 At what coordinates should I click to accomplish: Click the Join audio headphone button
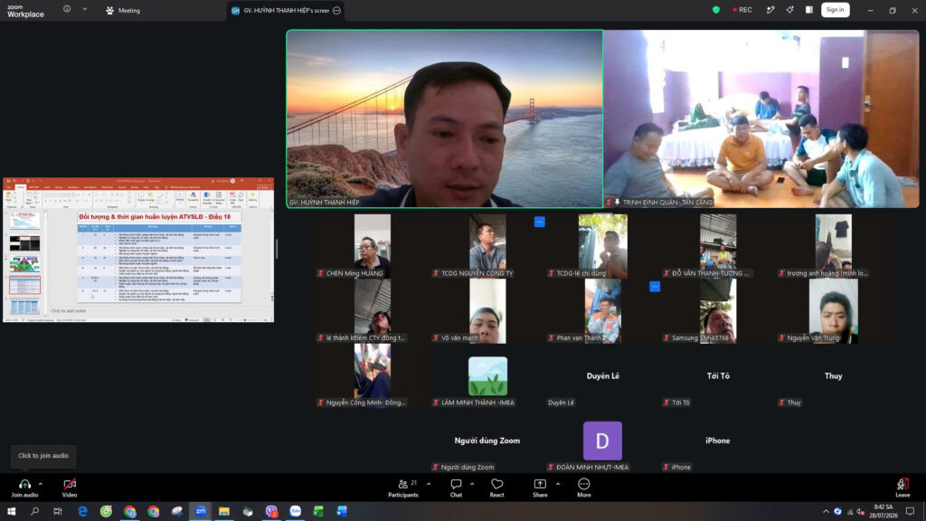pyautogui.click(x=24, y=488)
